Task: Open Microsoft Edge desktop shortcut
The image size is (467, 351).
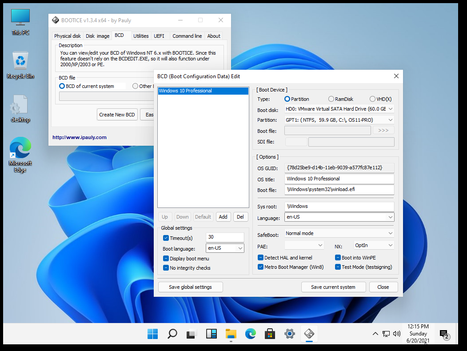Action: (x=20, y=155)
